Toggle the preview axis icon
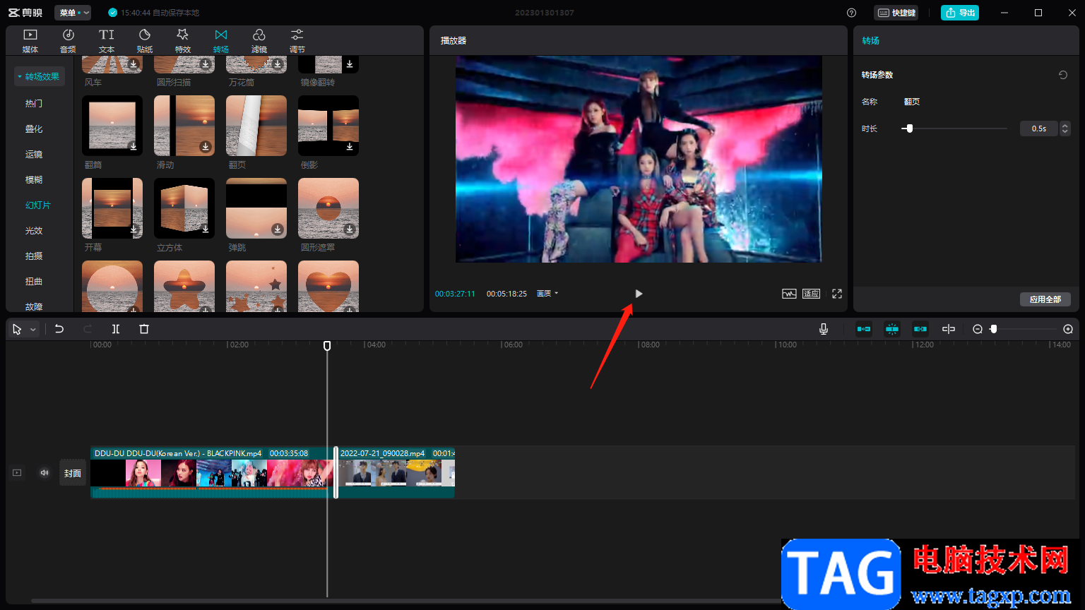 coord(949,329)
